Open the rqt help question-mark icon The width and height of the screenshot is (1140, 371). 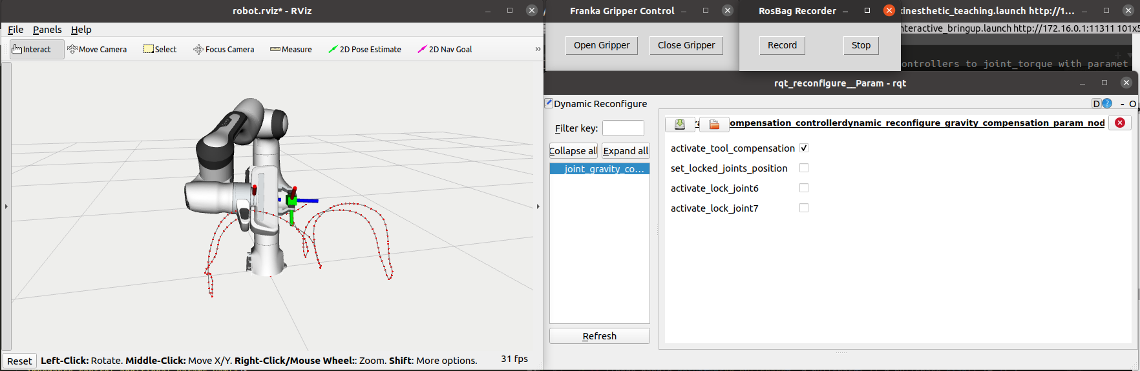coord(1107,103)
